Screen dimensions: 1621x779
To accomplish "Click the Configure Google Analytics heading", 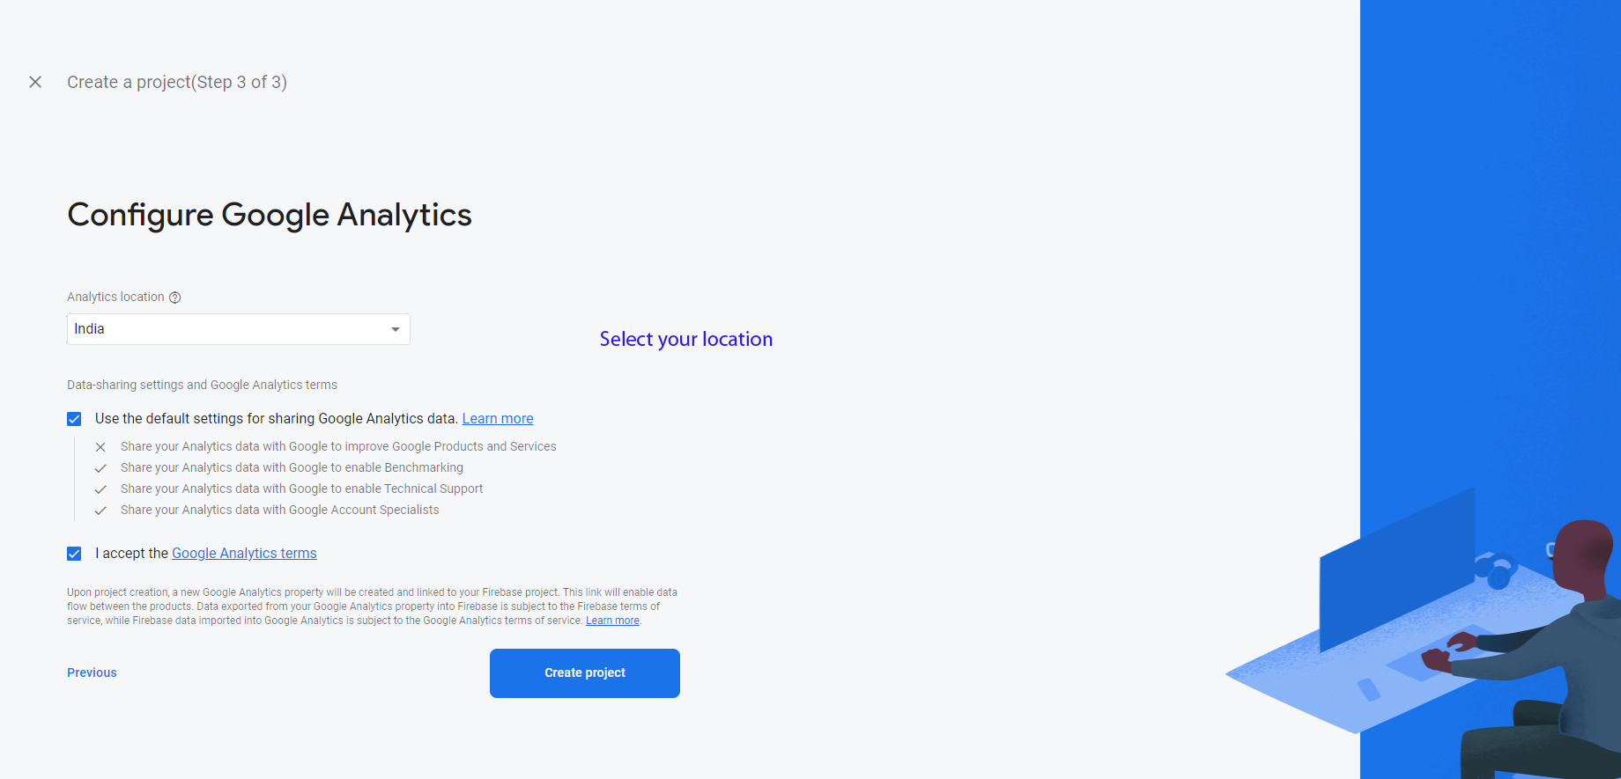I will click(x=270, y=215).
